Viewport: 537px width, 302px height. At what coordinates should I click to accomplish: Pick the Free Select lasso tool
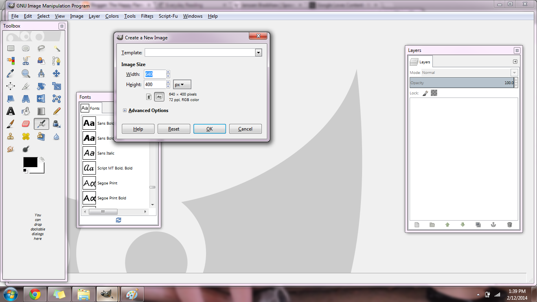click(41, 48)
